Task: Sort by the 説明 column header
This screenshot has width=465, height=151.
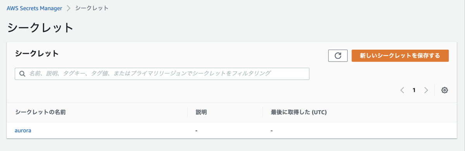Action: (201, 112)
